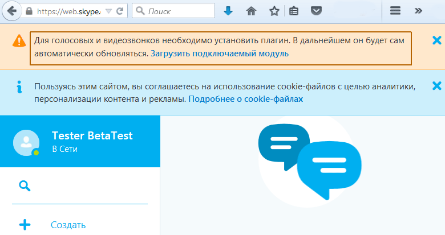Viewport: 445px width, 235px height.
Task: Reload the page with the refresh icon
Action: coord(121,11)
